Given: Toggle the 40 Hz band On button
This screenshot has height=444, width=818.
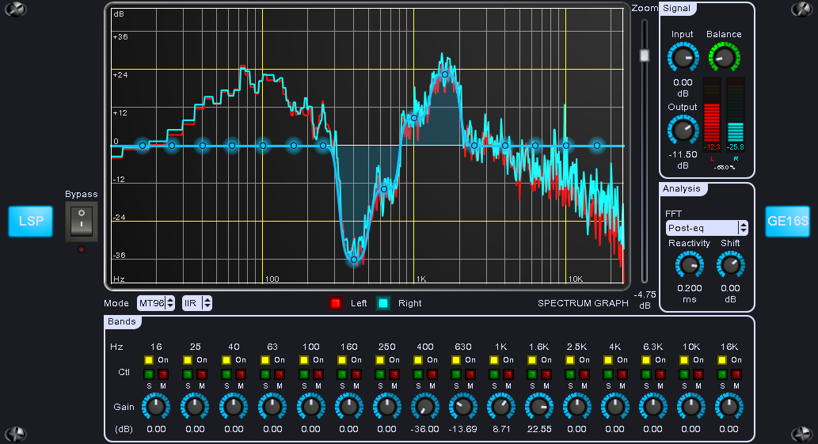Looking at the screenshot, I should pos(226,360).
